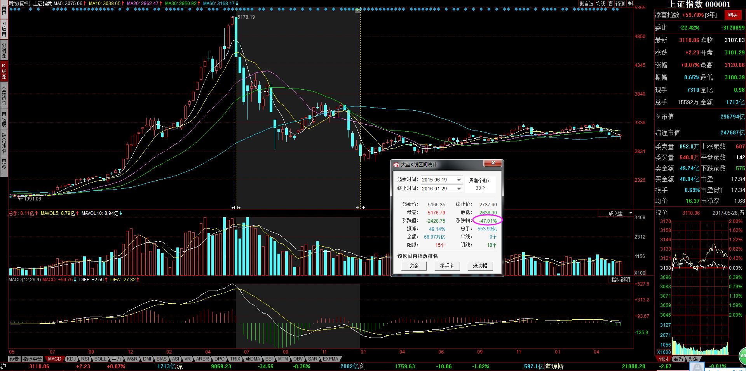Image resolution: width=746 pixels, height=371 pixels.
Task: Click the 换手率 ranking button
Action: click(447, 266)
